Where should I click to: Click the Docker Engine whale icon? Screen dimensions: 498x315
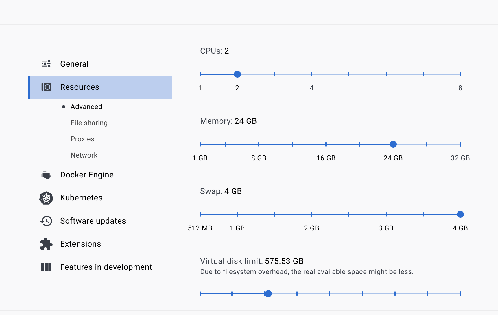pyautogui.click(x=46, y=175)
